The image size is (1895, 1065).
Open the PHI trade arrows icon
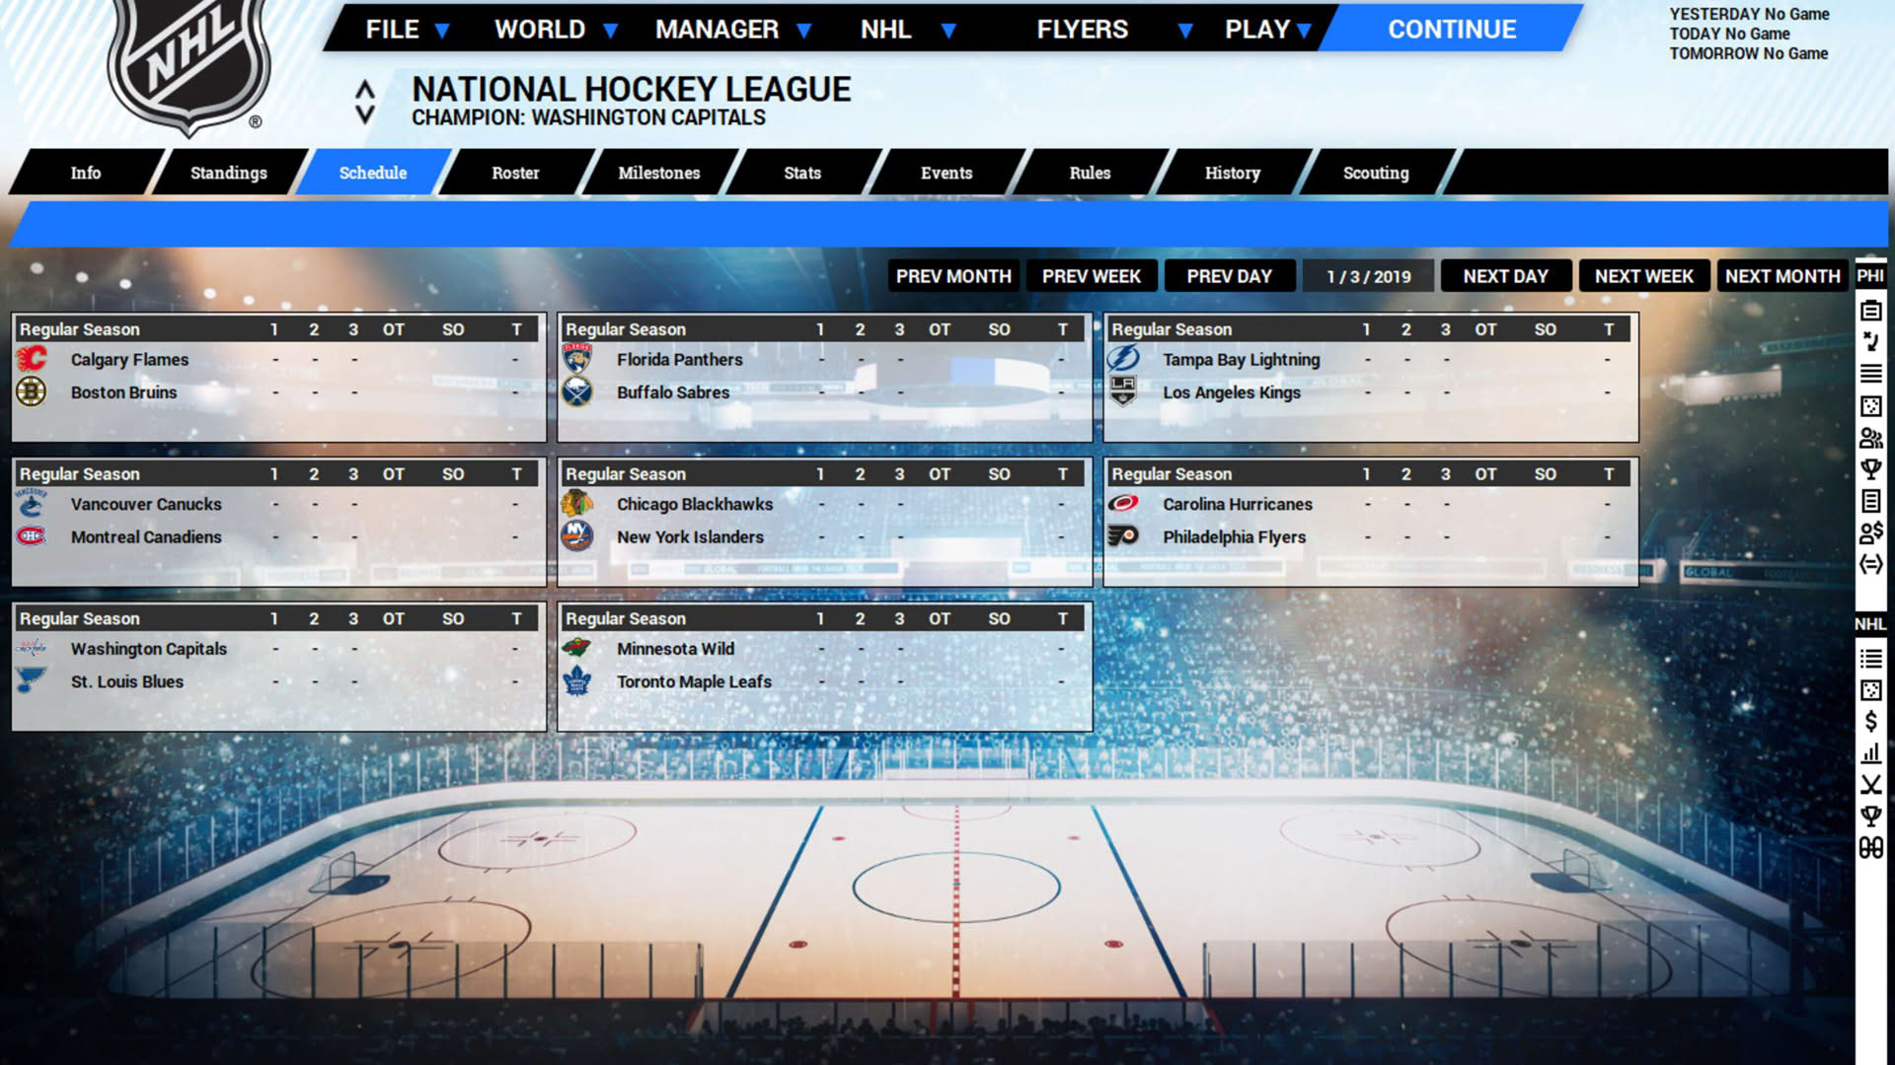(x=1870, y=564)
